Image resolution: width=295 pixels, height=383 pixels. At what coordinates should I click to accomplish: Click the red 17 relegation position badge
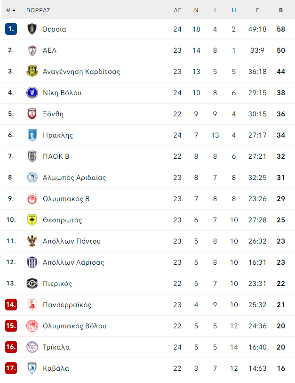click(11, 368)
